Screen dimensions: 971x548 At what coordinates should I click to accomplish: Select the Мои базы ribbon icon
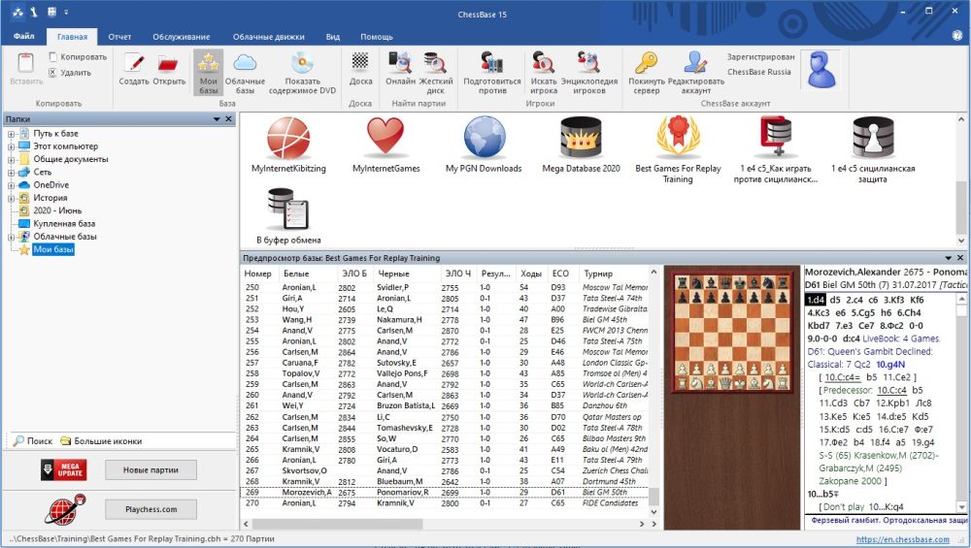pyautogui.click(x=209, y=63)
